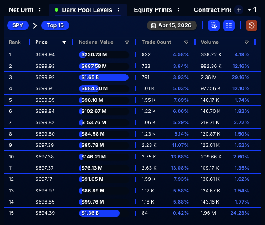Viewport: 265px width, 225px height.
Task: Click the SPY ticker pill
Action: point(18,25)
